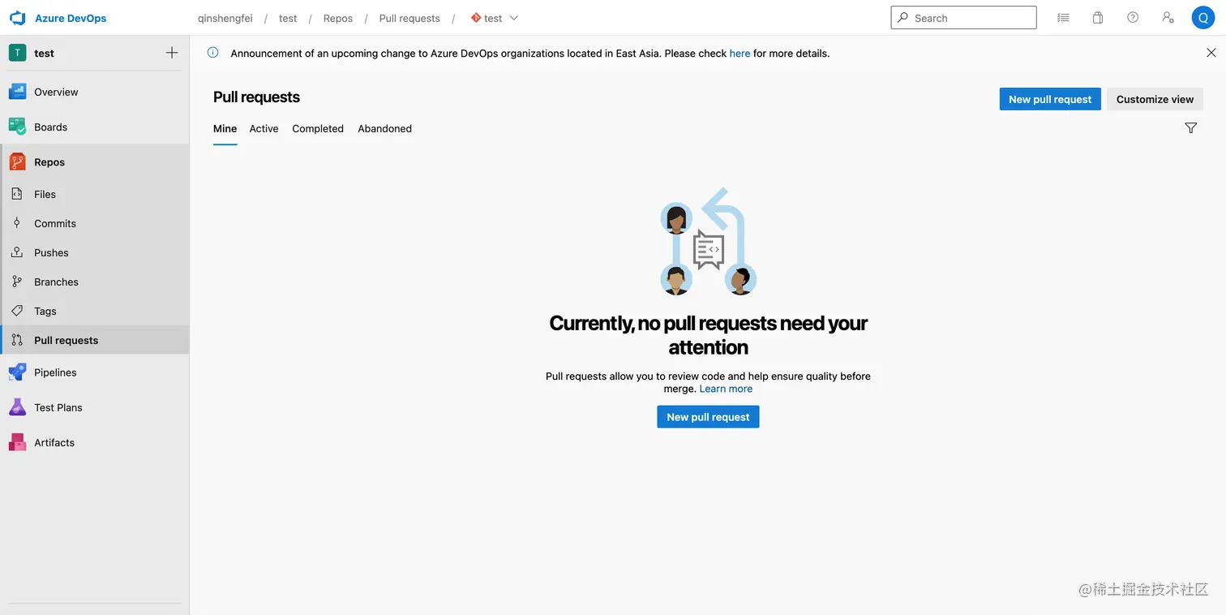
Task: Click the plus icon next to test project
Action: point(172,53)
